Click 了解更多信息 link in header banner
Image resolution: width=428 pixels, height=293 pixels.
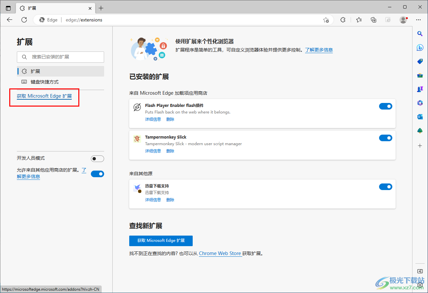point(319,50)
